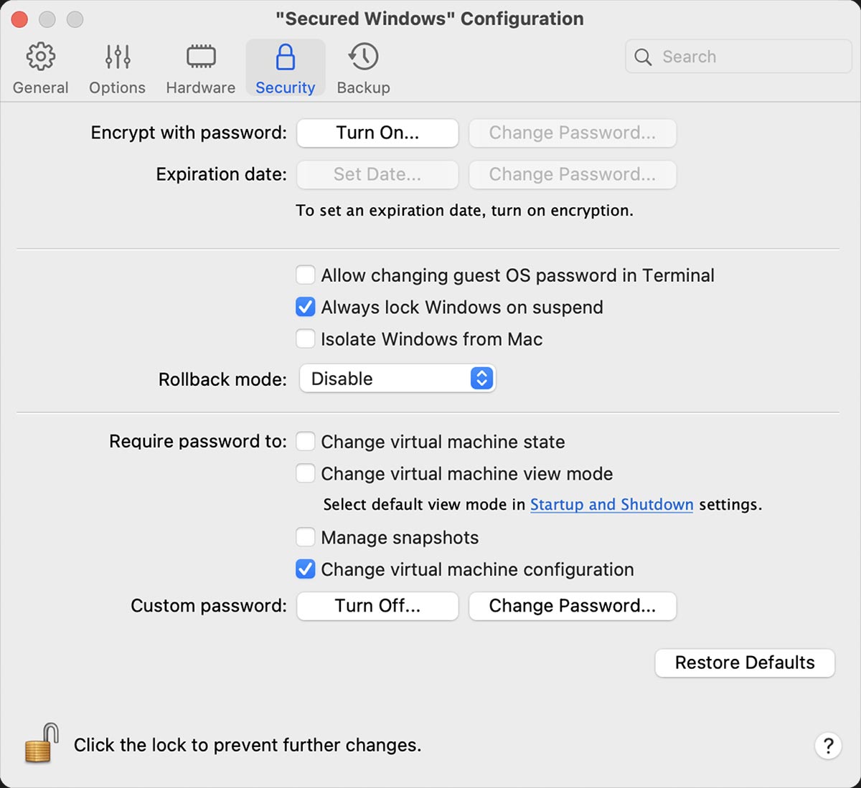This screenshot has width=861, height=788.
Task: Disable Always lock Windows on suspend
Action: (x=305, y=307)
